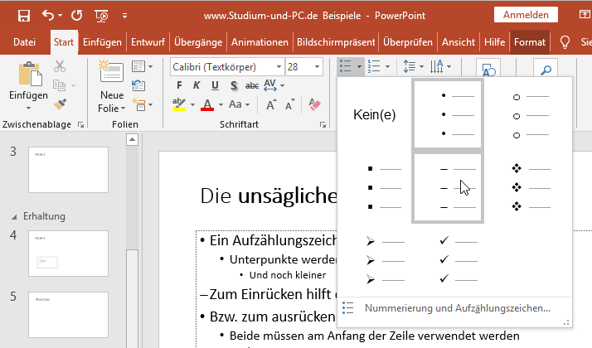
Task: Open the Datei menu
Action: click(25, 42)
